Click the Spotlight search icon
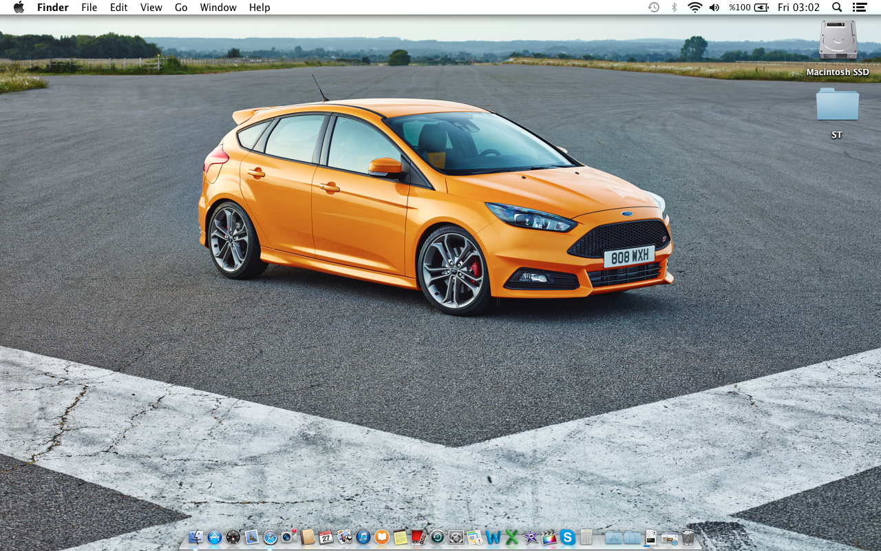The width and height of the screenshot is (881, 551). 837,8
